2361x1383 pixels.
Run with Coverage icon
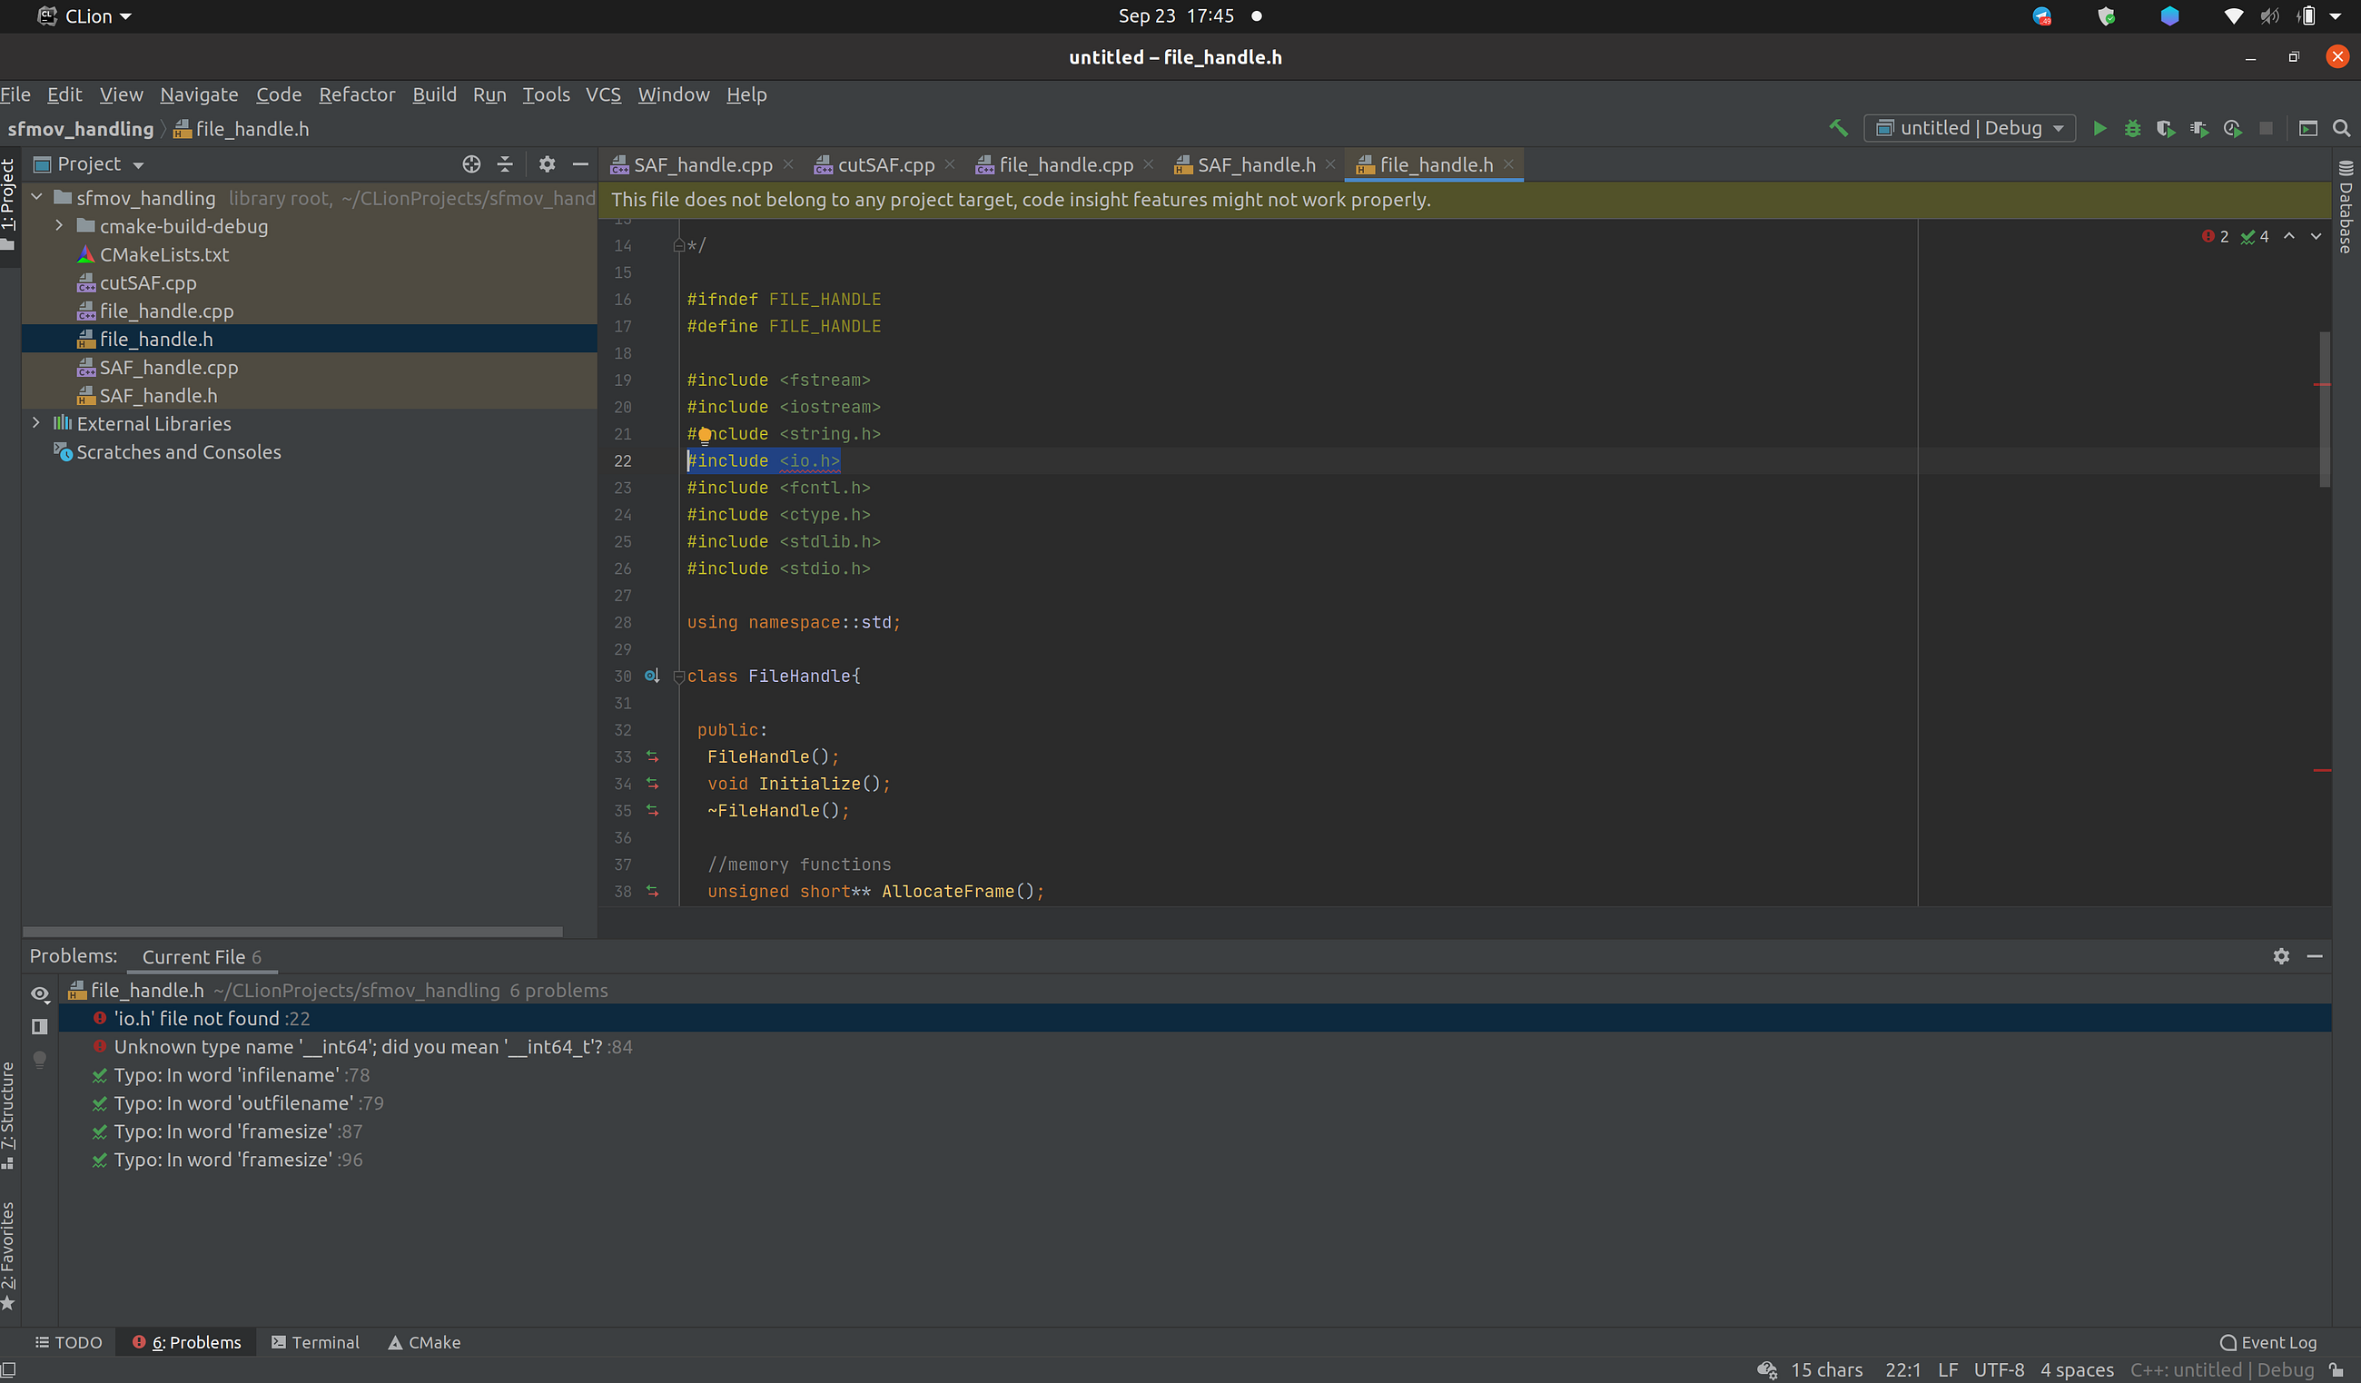(x=2165, y=128)
